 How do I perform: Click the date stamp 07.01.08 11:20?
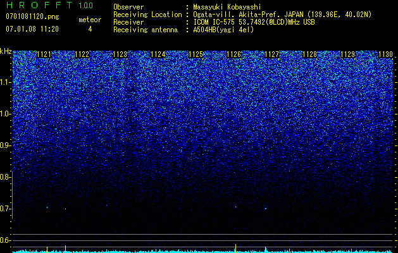coord(32,29)
